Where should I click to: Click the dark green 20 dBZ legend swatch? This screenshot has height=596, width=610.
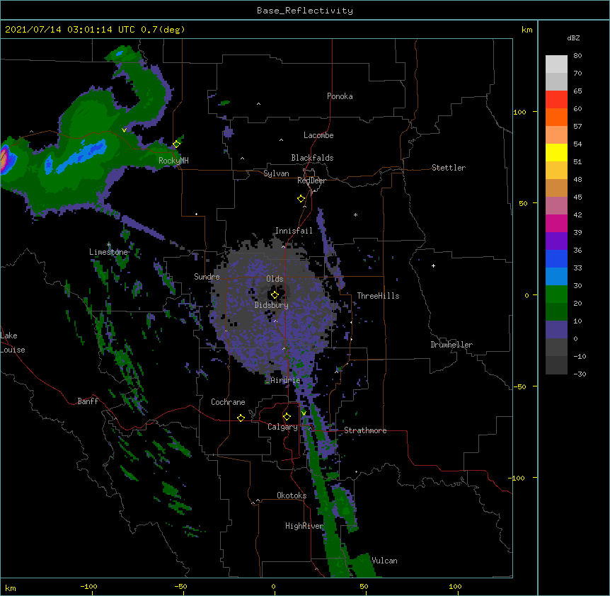[556, 311]
